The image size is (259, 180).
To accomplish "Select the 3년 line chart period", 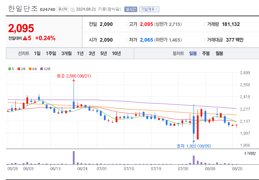I will pyautogui.click(x=92, y=53).
